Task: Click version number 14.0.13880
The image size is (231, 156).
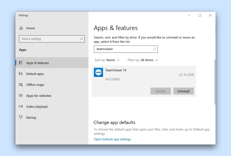Action: (x=112, y=79)
